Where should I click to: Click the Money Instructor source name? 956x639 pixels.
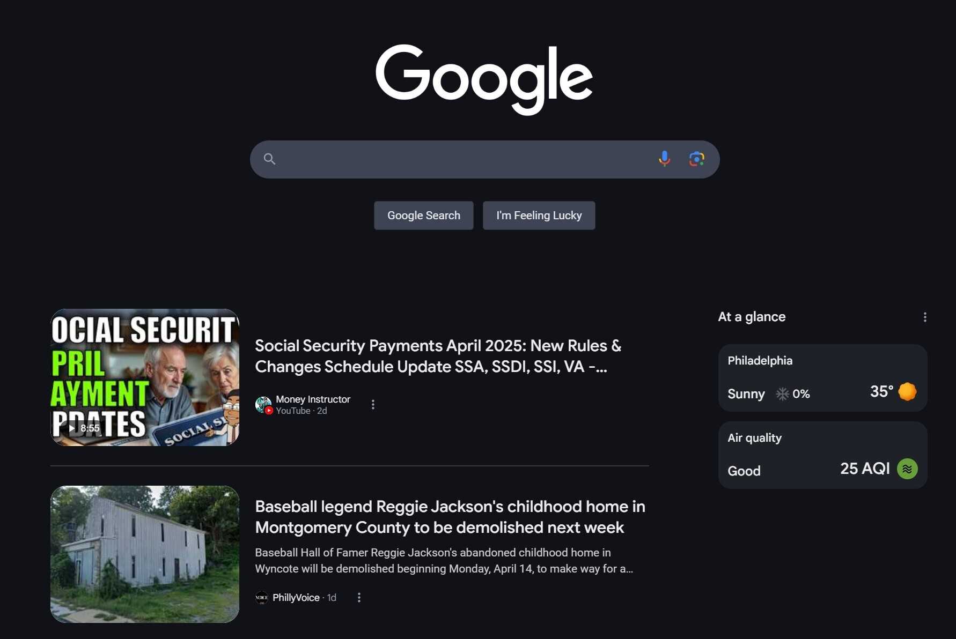[313, 399]
